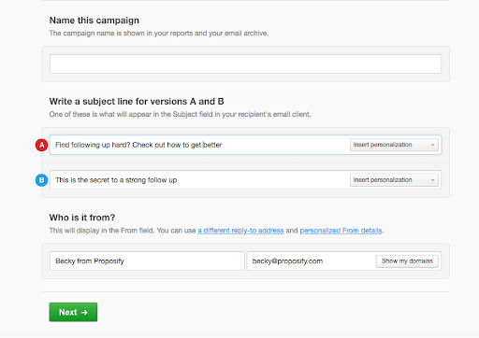
Task: Click the small arrow on version A's personalization dropdown
Action: point(432,145)
